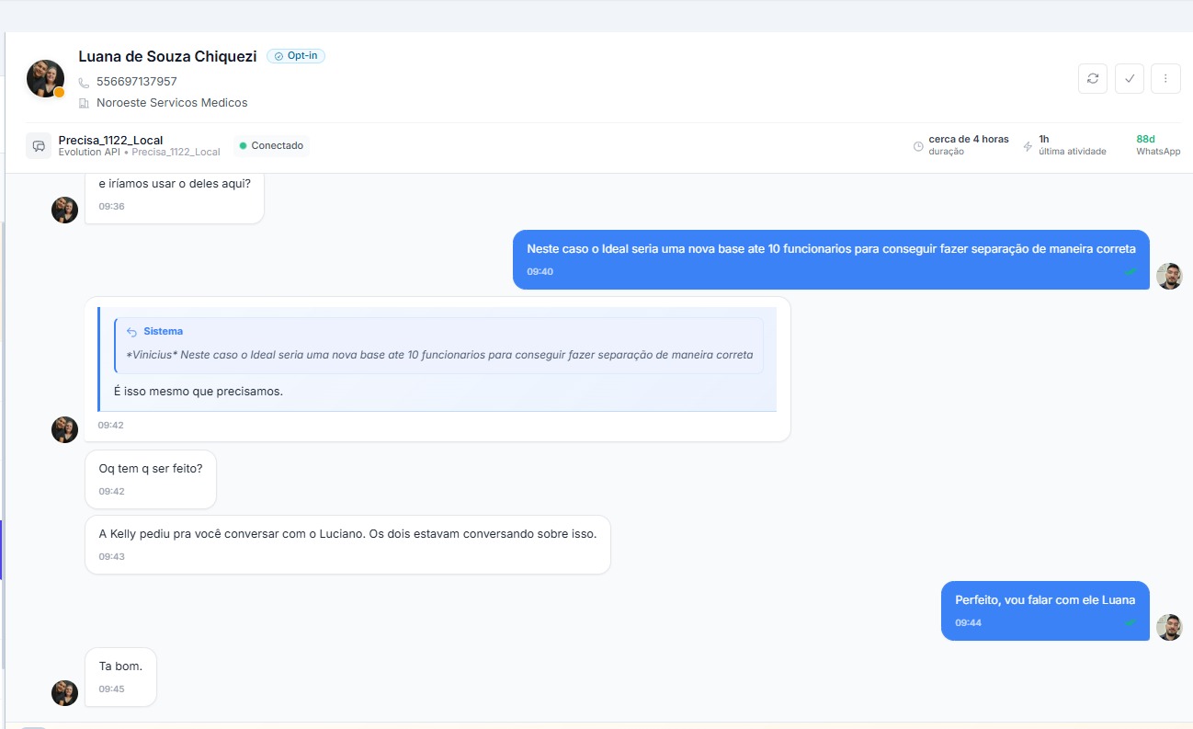Click the "Ta bom." message bubble

tap(120, 666)
